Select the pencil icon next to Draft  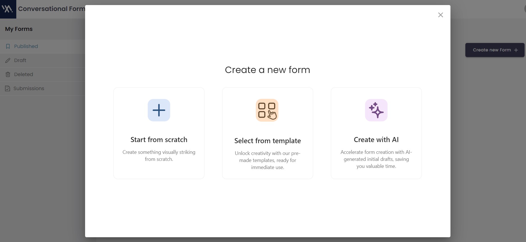point(8,60)
